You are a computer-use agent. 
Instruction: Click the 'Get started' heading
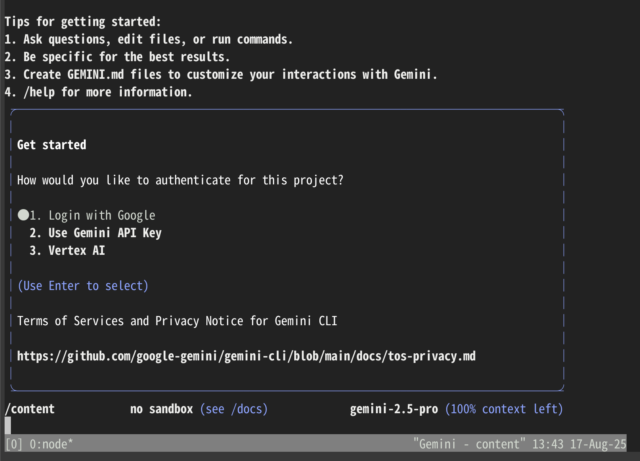51,145
